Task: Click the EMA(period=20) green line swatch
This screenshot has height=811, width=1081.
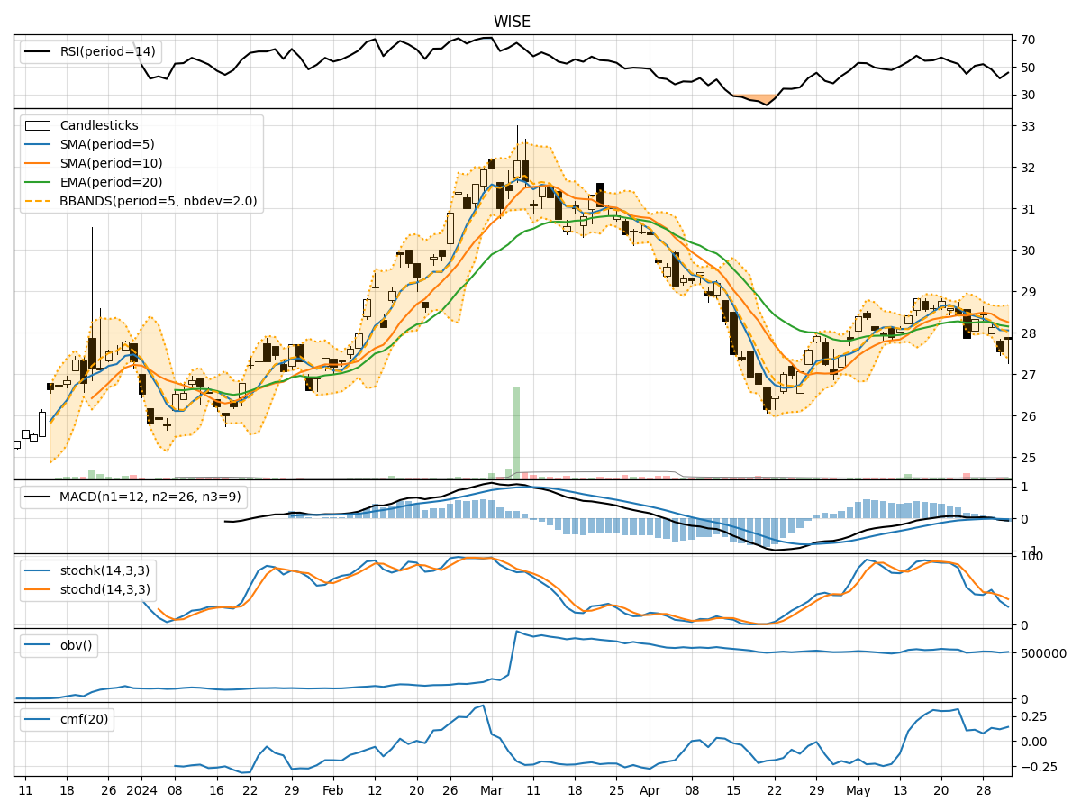Action: [x=38, y=181]
